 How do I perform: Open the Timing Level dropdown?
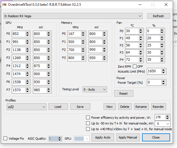click(95, 89)
